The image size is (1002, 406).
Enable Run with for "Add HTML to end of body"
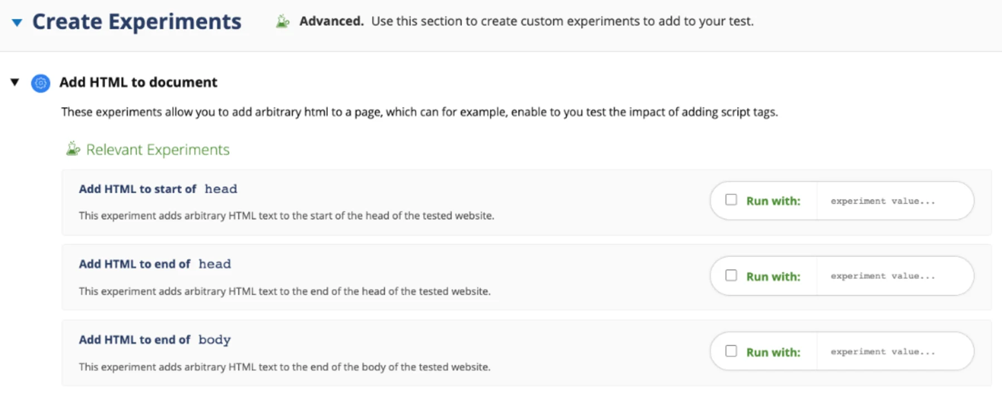point(731,350)
